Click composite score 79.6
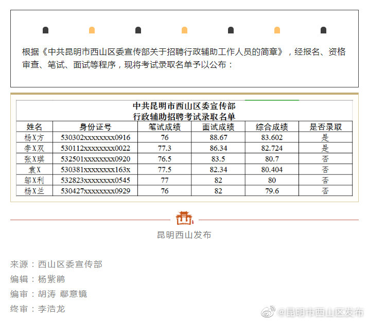368x322 pixels. pos(272,191)
